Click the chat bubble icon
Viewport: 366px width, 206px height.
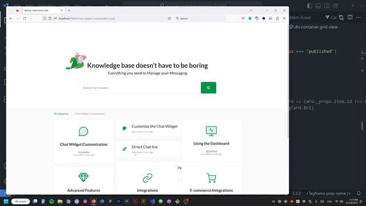83,132
